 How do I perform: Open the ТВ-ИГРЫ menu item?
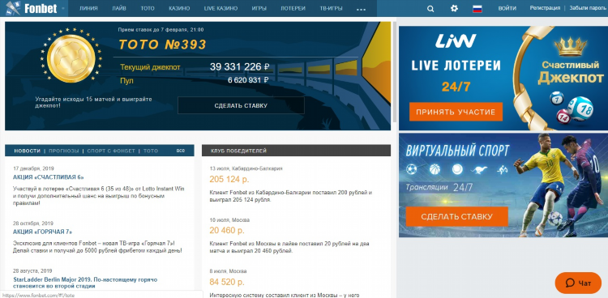tap(331, 9)
